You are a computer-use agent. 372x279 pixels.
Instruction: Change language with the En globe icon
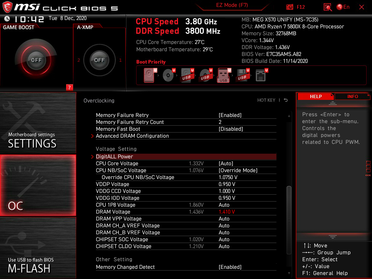(x=343, y=7)
